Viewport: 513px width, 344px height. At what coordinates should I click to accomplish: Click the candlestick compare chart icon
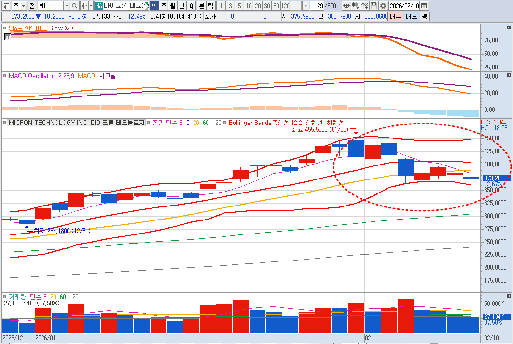pos(356,6)
